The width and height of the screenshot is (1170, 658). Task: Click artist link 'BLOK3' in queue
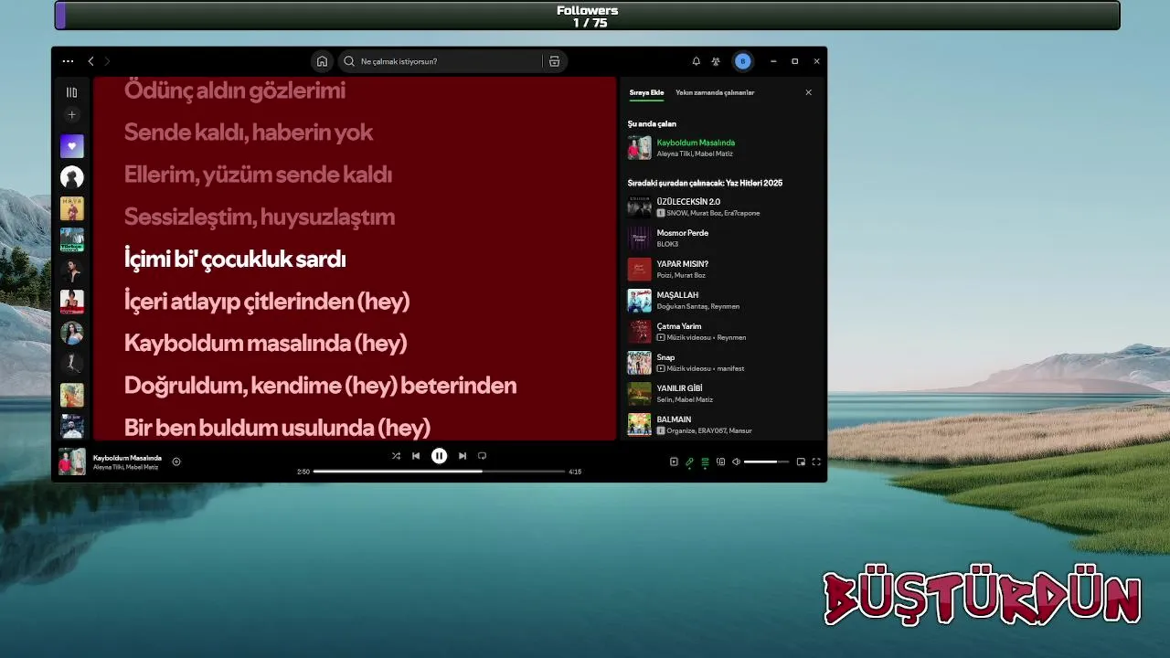pyautogui.click(x=667, y=244)
